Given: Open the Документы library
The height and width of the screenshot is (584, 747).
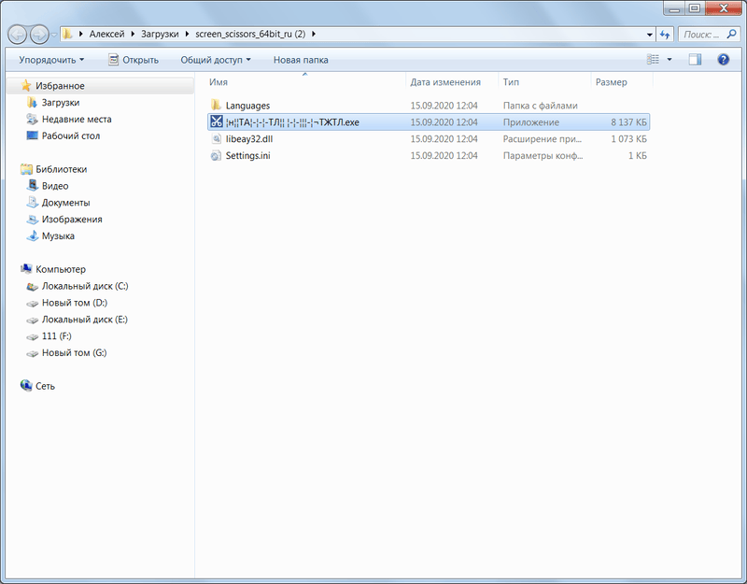Looking at the screenshot, I should pos(65,203).
